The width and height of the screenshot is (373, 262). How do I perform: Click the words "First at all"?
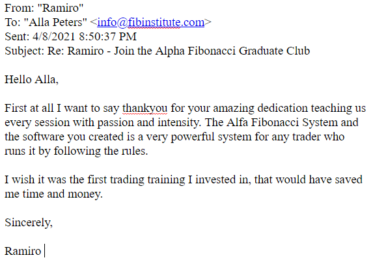[29, 108]
